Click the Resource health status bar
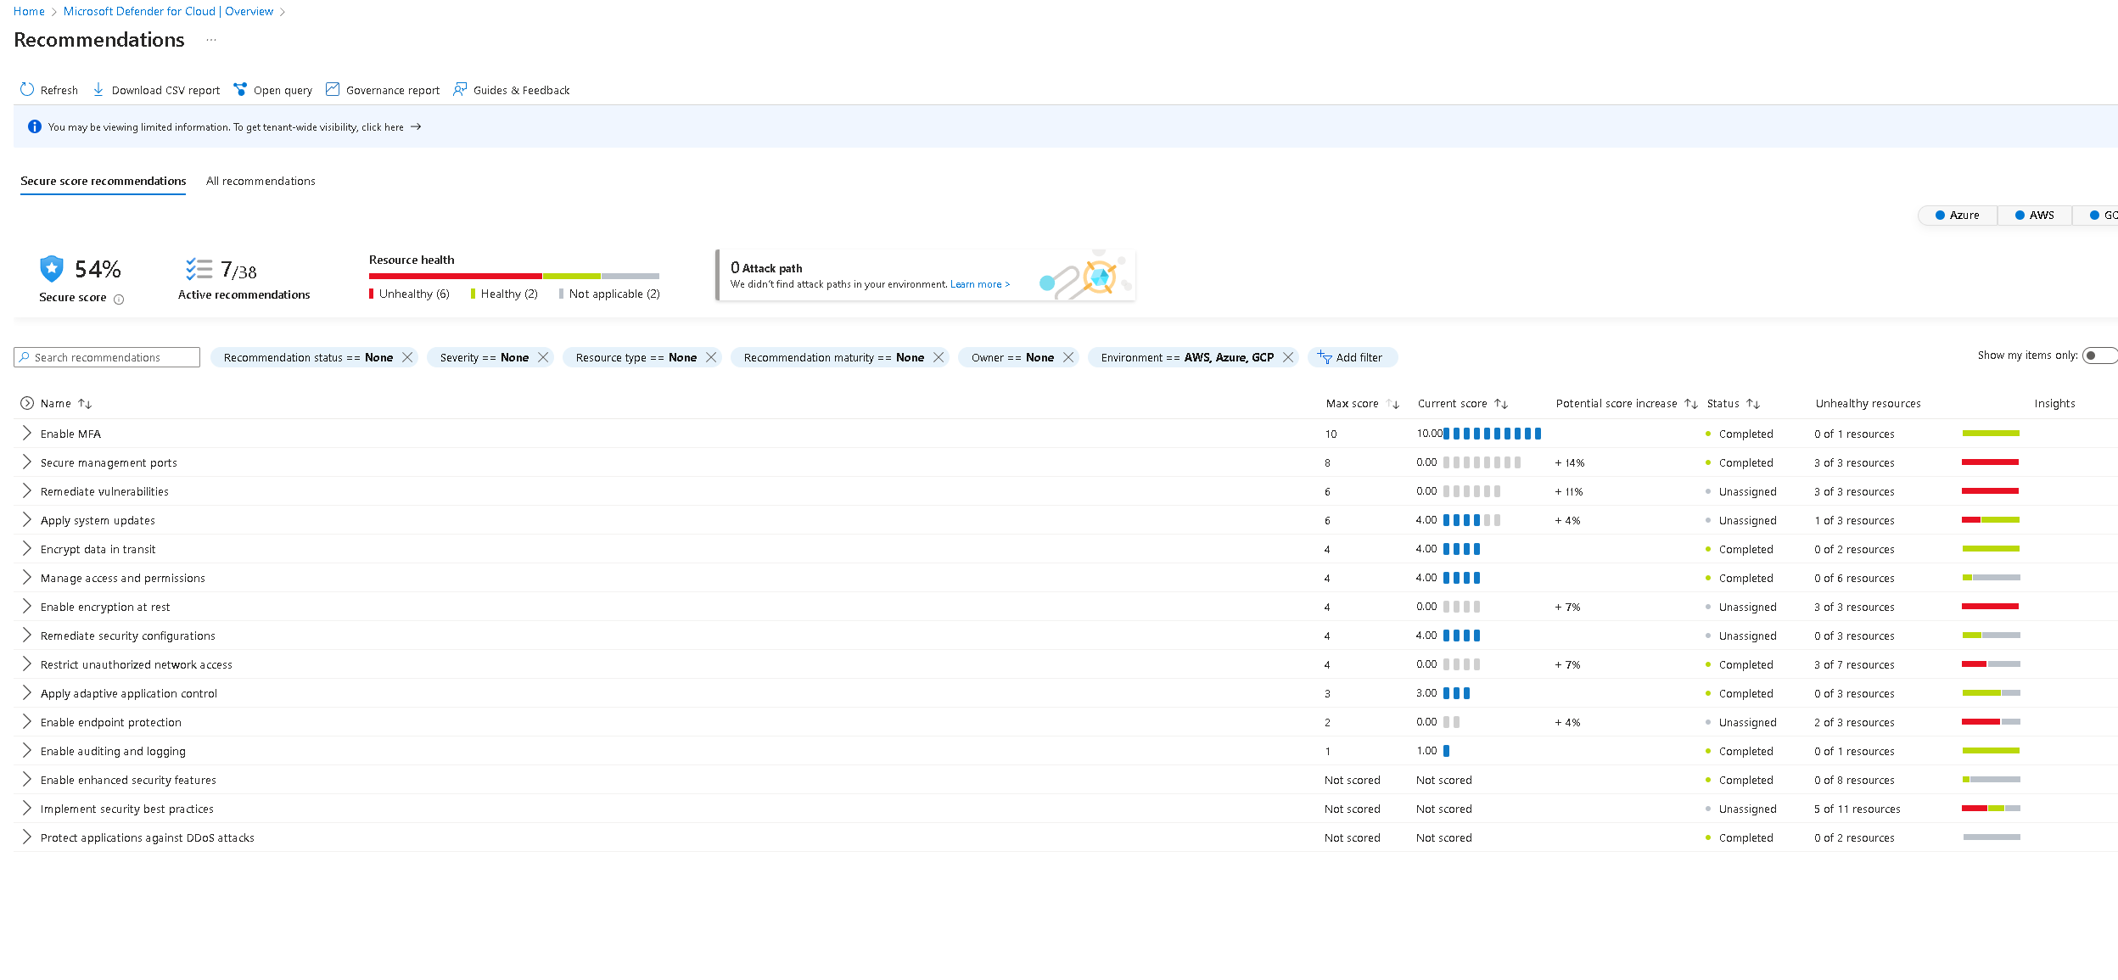The image size is (2118, 980). (x=513, y=276)
